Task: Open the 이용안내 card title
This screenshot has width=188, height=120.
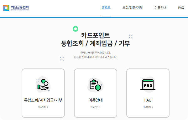Action: (x=96, y=100)
